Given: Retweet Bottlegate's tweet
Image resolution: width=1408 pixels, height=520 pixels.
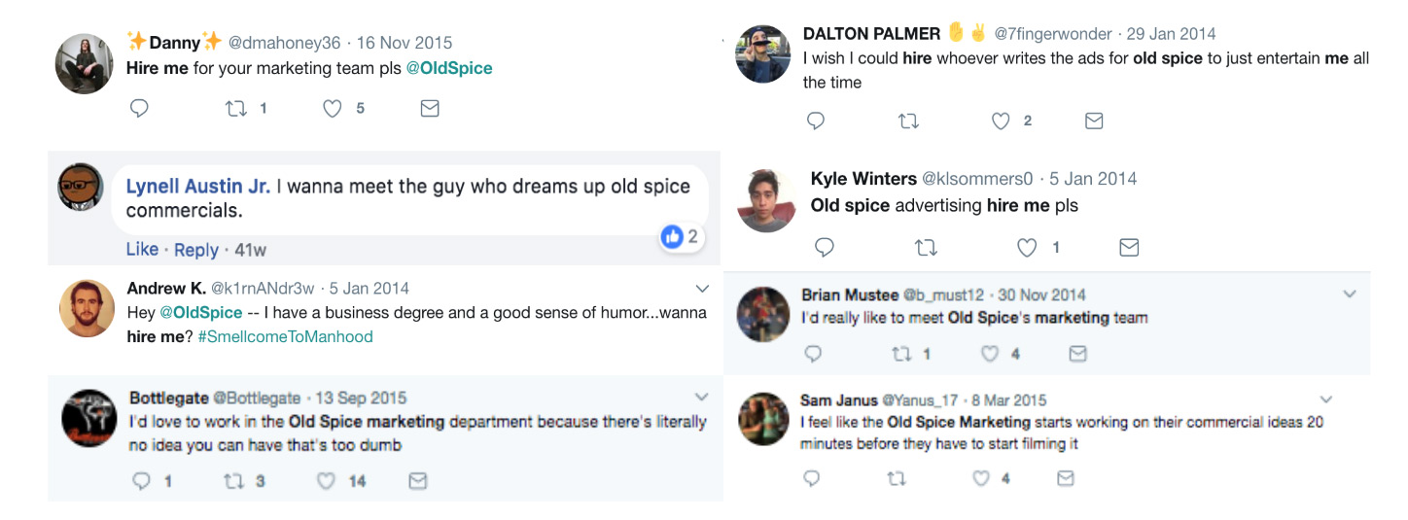Looking at the screenshot, I should point(233,481).
